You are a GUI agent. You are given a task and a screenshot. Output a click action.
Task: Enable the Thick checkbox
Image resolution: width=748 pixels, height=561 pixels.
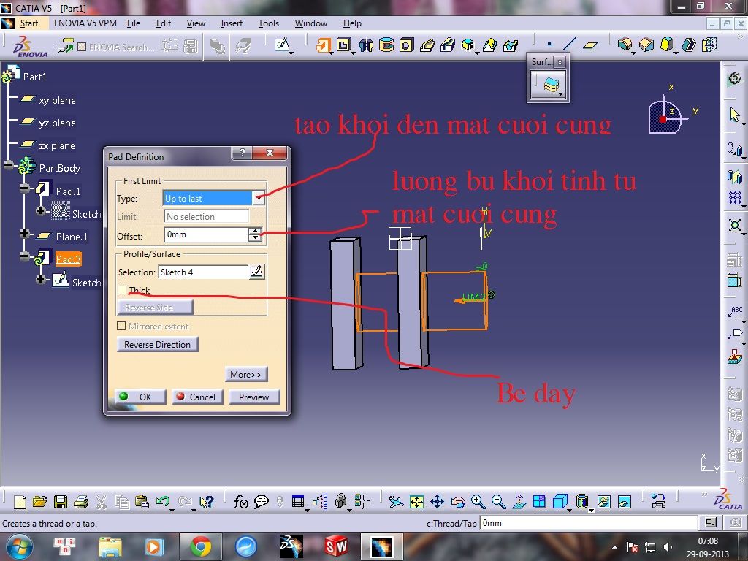pos(122,290)
